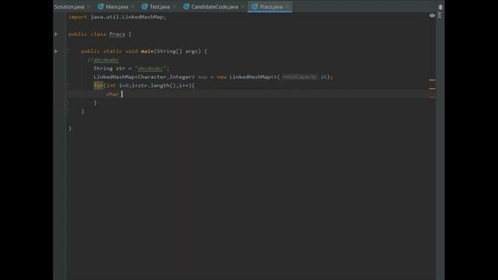Viewport: 498px width, 280px height.
Task: Close the Pracs.java tab
Action: [x=287, y=7]
